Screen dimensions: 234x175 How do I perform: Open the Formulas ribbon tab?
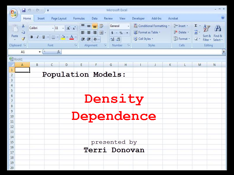(x=79, y=18)
